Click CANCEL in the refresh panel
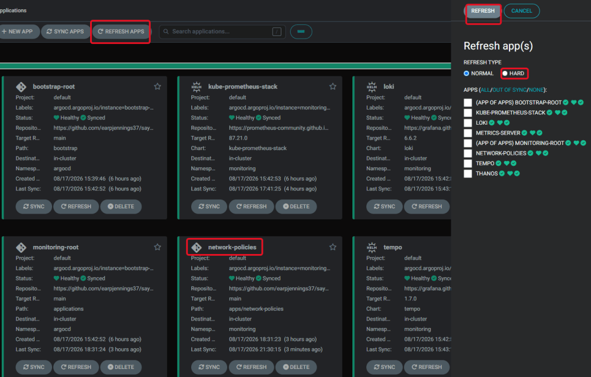 [x=522, y=11]
